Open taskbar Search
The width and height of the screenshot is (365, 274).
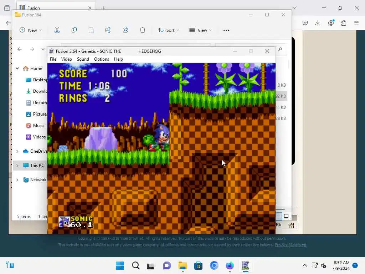[136, 265]
